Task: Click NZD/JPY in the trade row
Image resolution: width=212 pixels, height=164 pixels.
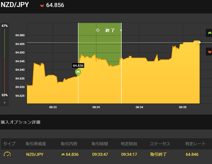Action: tap(35, 154)
